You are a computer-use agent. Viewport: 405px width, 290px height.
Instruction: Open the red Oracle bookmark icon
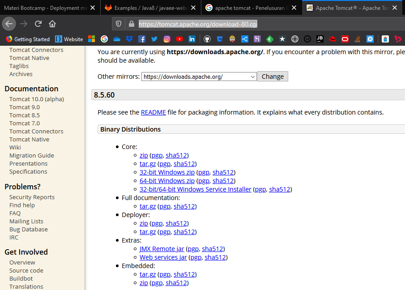click(345, 39)
